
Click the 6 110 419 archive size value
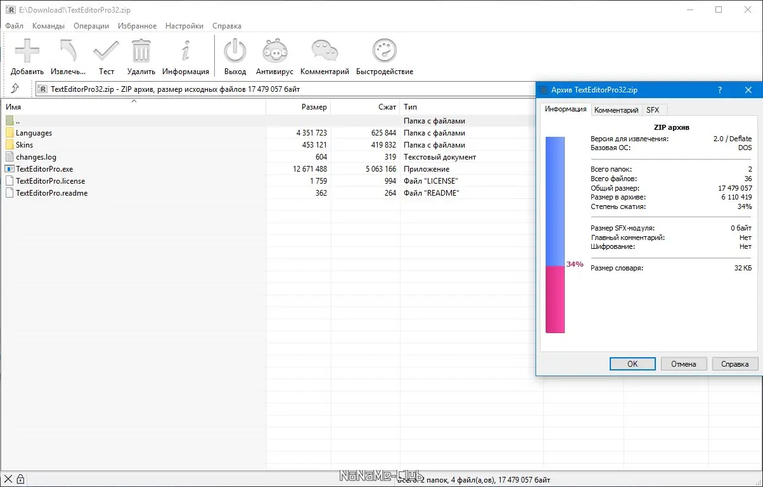(x=735, y=198)
